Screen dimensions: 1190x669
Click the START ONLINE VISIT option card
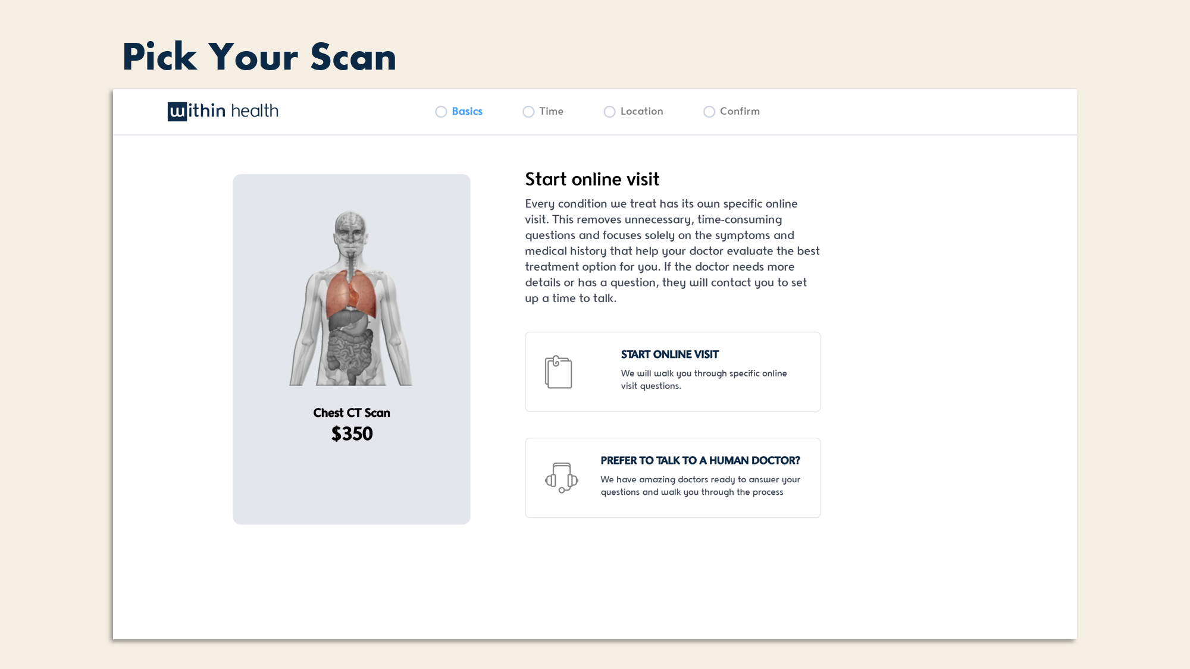coord(672,371)
